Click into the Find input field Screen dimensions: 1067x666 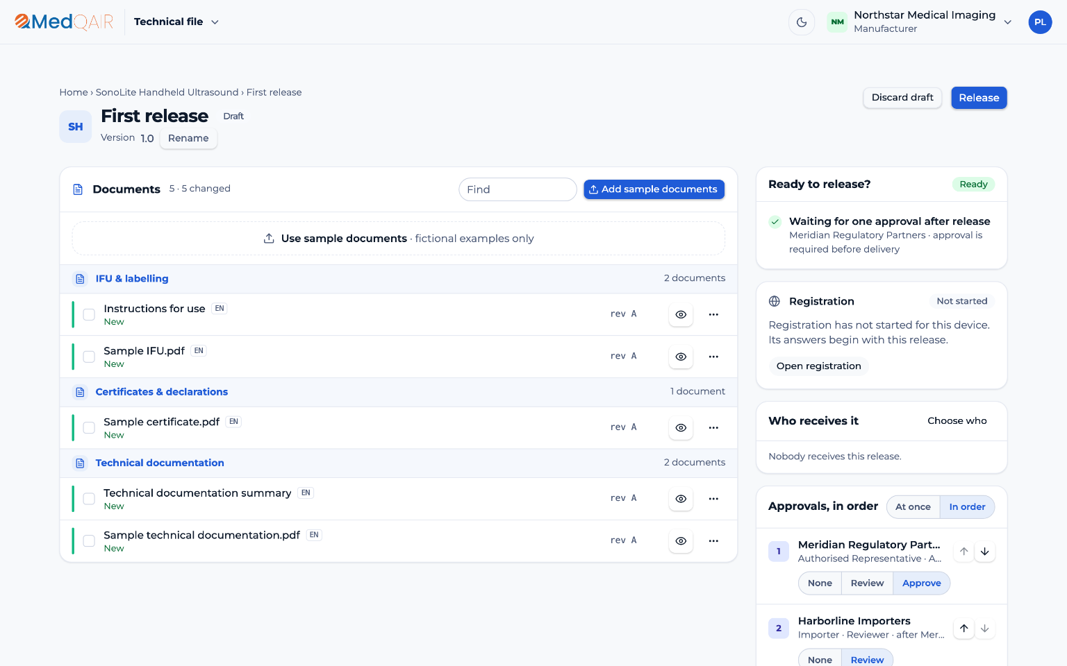pyautogui.click(x=518, y=189)
